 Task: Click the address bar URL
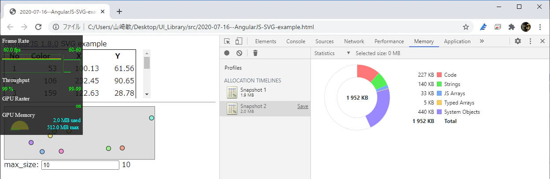(x=201, y=27)
